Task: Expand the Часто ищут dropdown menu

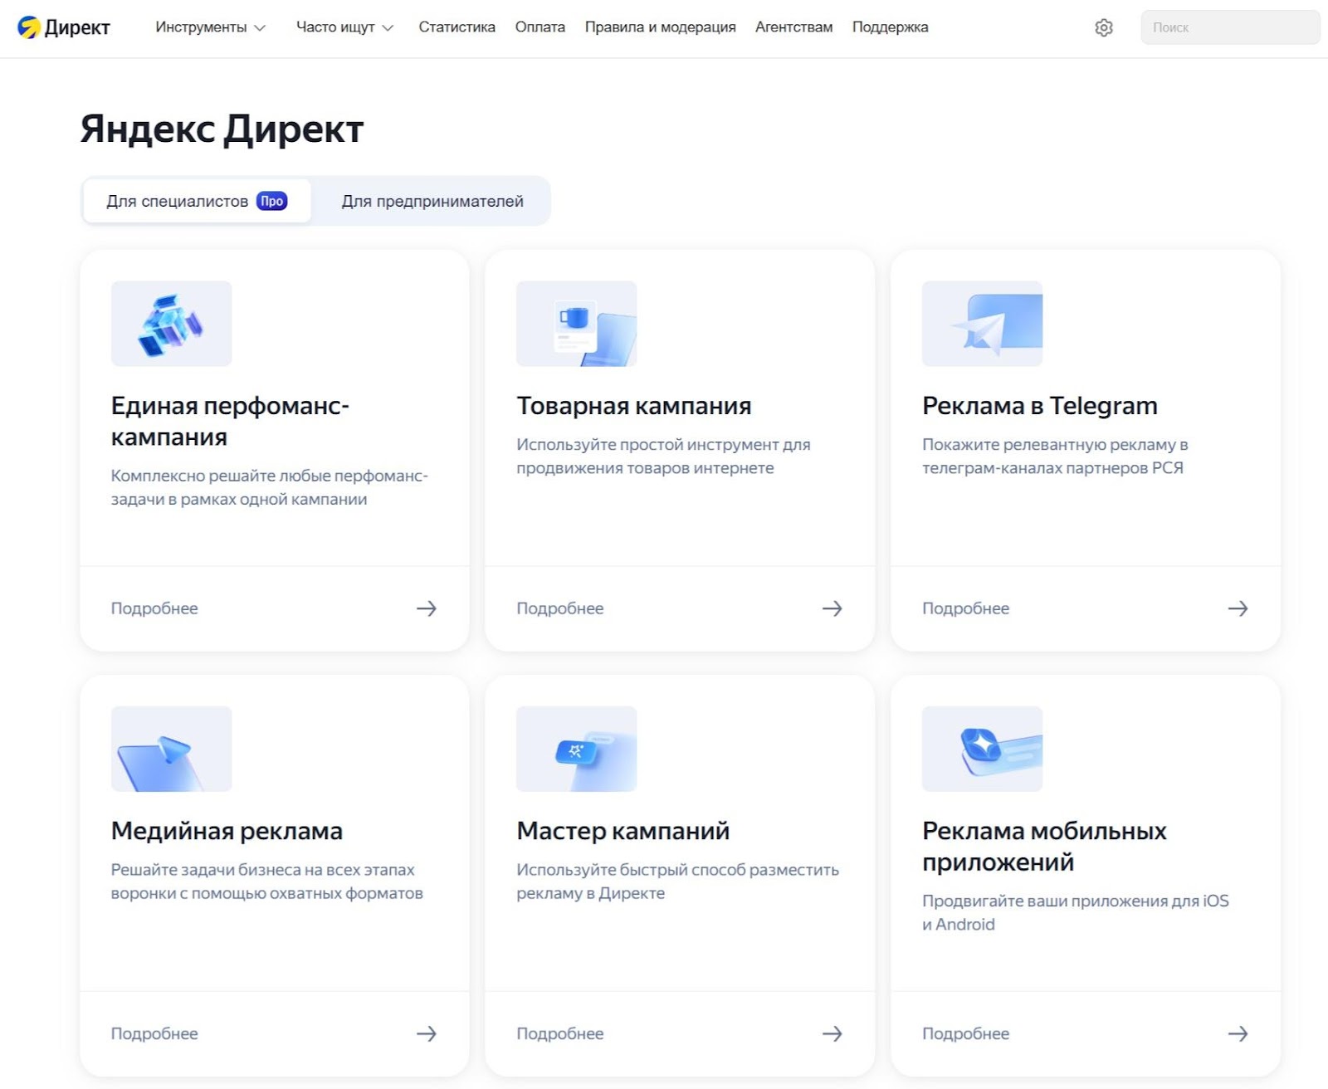Action: click(344, 27)
